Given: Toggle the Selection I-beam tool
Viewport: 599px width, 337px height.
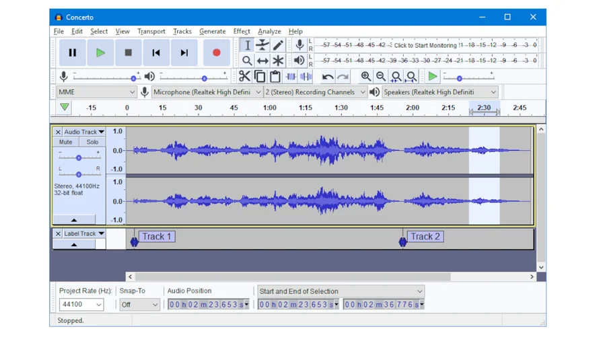Looking at the screenshot, I should tap(247, 45).
